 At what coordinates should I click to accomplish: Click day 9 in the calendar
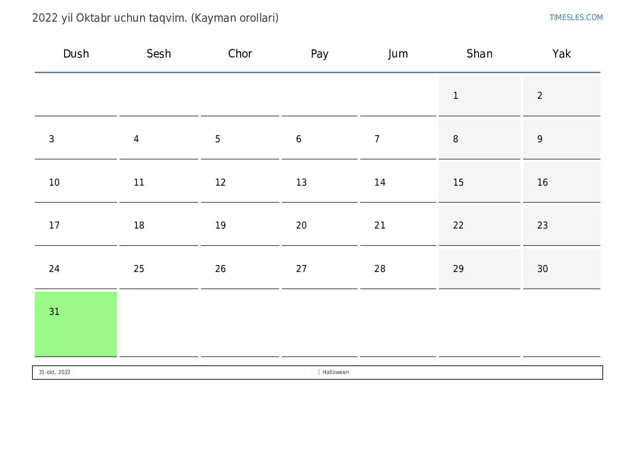[x=561, y=139]
